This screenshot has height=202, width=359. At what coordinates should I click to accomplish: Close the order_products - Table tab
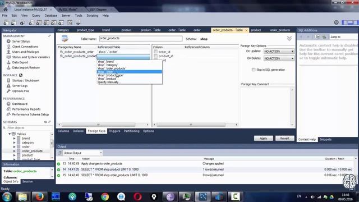246,30
